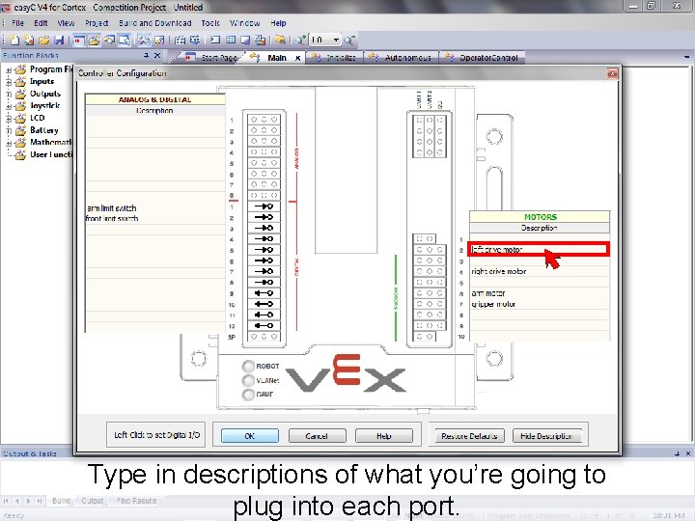Toggle digital port 5 input/output direction

click(264, 250)
